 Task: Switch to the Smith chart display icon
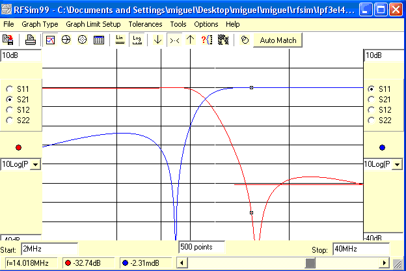[x=66, y=40]
